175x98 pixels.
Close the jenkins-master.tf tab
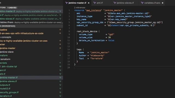click(x=89, y=3)
